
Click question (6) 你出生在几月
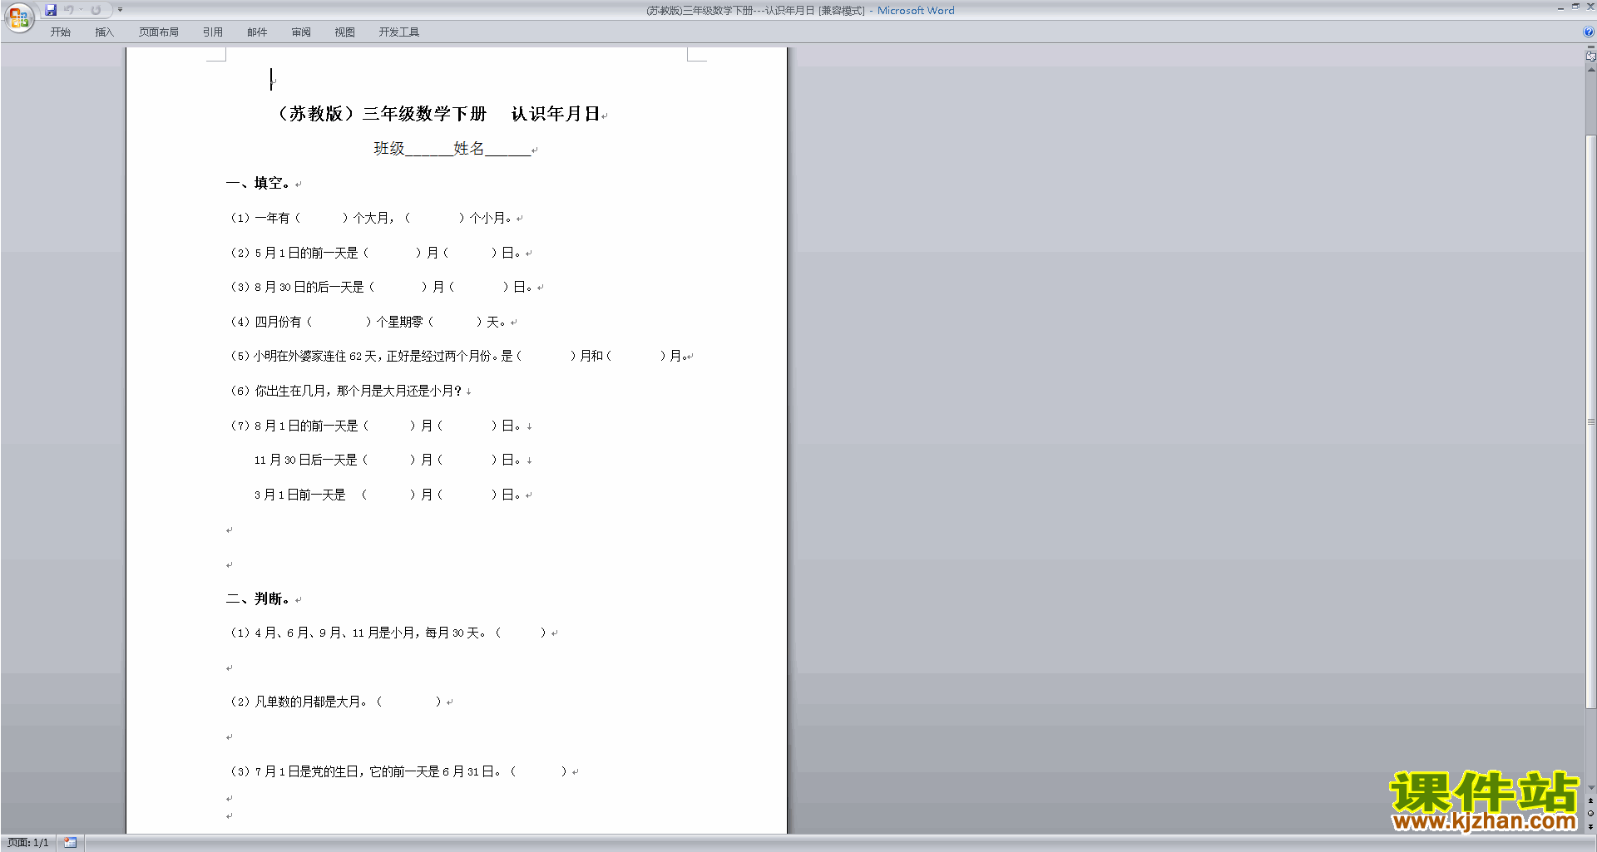345,391
